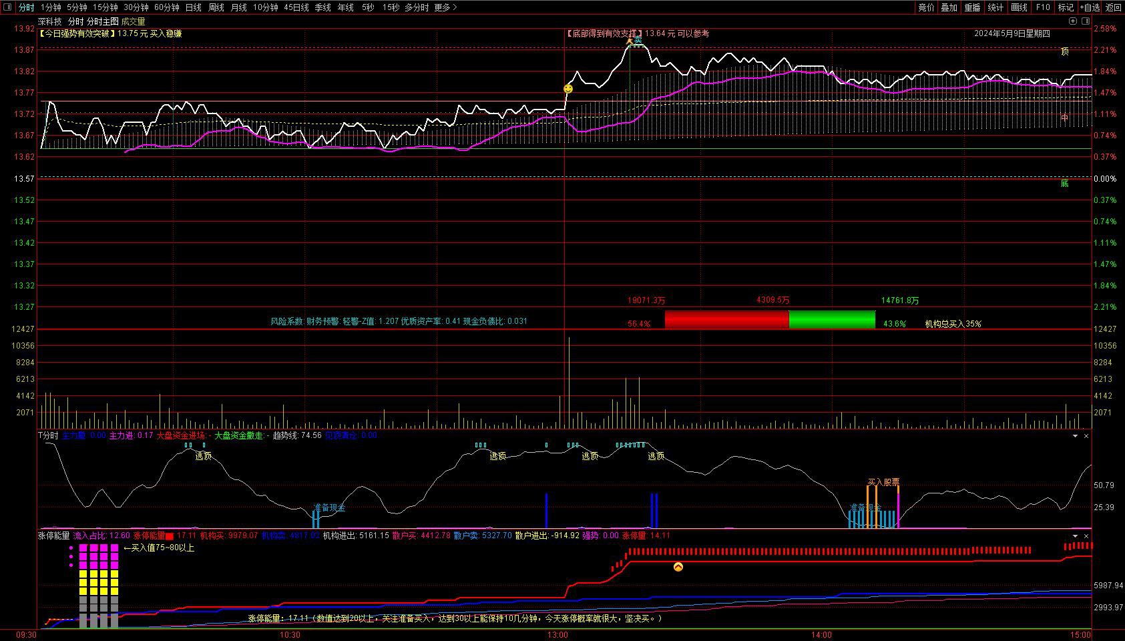This screenshot has height=641, width=1125.
Task: Click the pop-out arrow icon in chart header
Action: [x=1073, y=21]
